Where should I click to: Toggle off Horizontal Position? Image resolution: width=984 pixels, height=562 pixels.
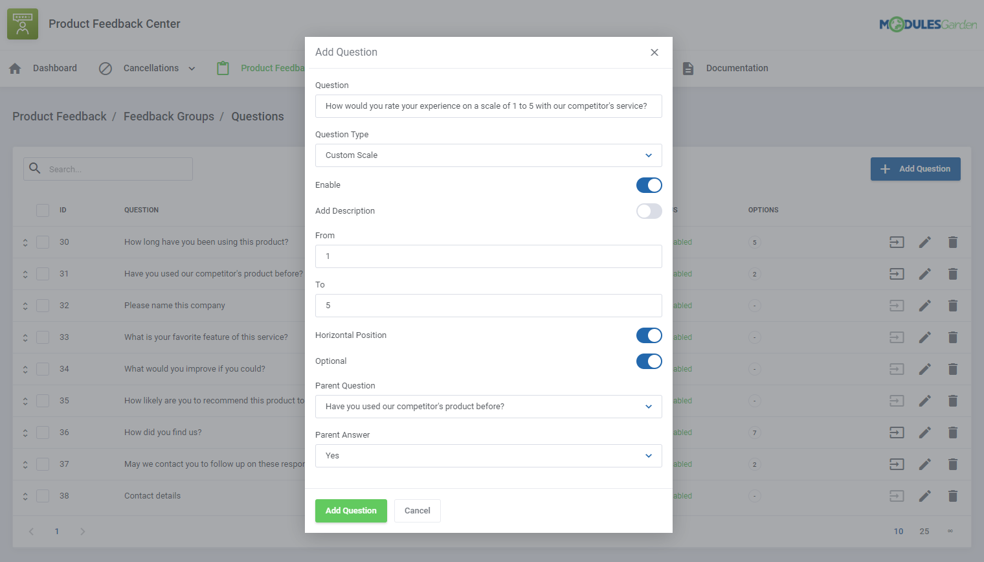(x=649, y=335)
